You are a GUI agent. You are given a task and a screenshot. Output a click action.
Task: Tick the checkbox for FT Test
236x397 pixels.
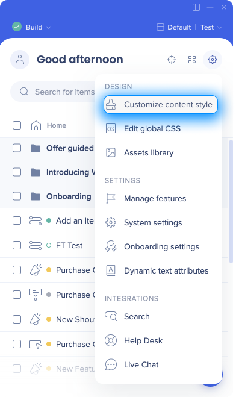[x=17, y=245]
